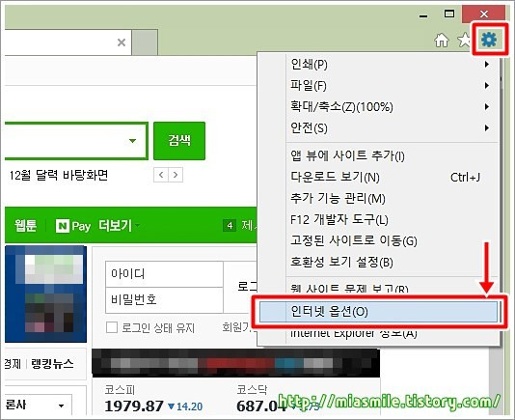Open the 웹툰 link in green bar
This screenshot has width=515, height=420.
pos(26,226)
